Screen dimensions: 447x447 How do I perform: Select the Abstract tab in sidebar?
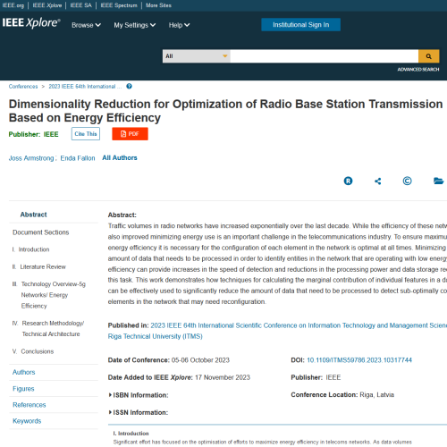(x=33, y=215)
